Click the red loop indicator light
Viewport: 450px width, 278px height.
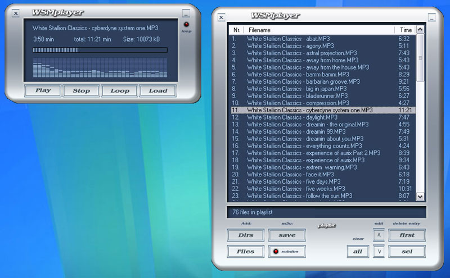(186, 24)
